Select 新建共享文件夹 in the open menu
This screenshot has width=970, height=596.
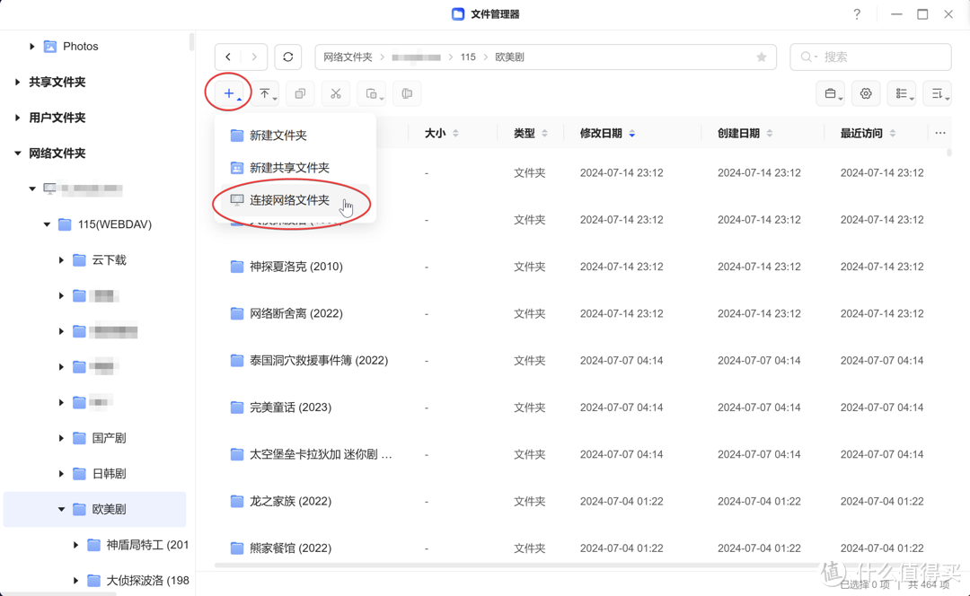[x=287, y=168]
